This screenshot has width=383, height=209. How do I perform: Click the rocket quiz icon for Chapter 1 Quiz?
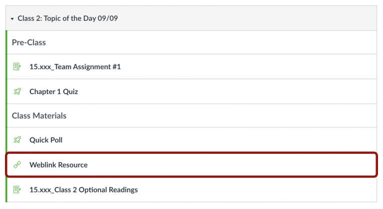pos(17,92)
